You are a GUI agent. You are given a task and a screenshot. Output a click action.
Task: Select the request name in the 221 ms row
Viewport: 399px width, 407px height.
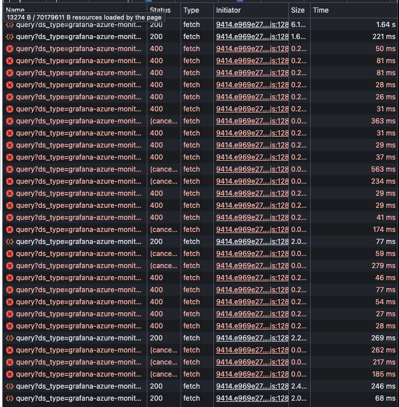[x=79, y=37]
